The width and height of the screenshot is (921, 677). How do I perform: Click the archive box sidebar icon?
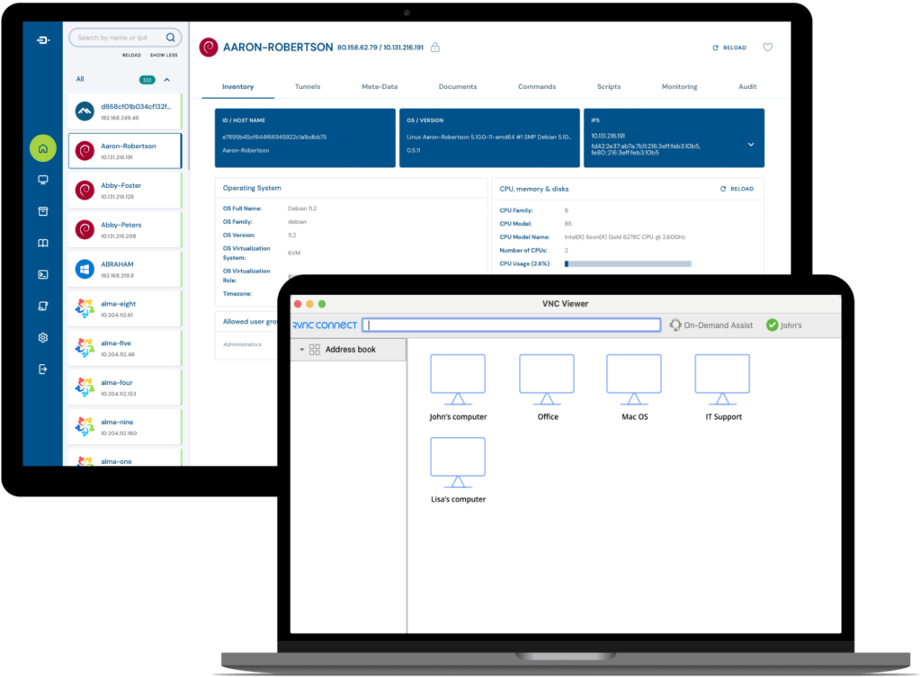coord(42,211)
